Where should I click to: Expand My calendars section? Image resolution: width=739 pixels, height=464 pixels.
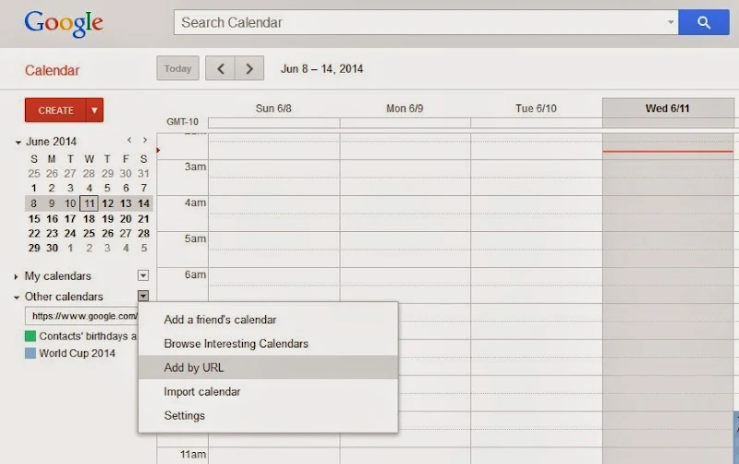(16, 276)
